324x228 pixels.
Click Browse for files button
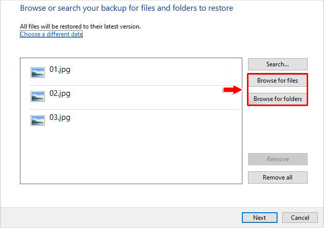click(278, 81)
